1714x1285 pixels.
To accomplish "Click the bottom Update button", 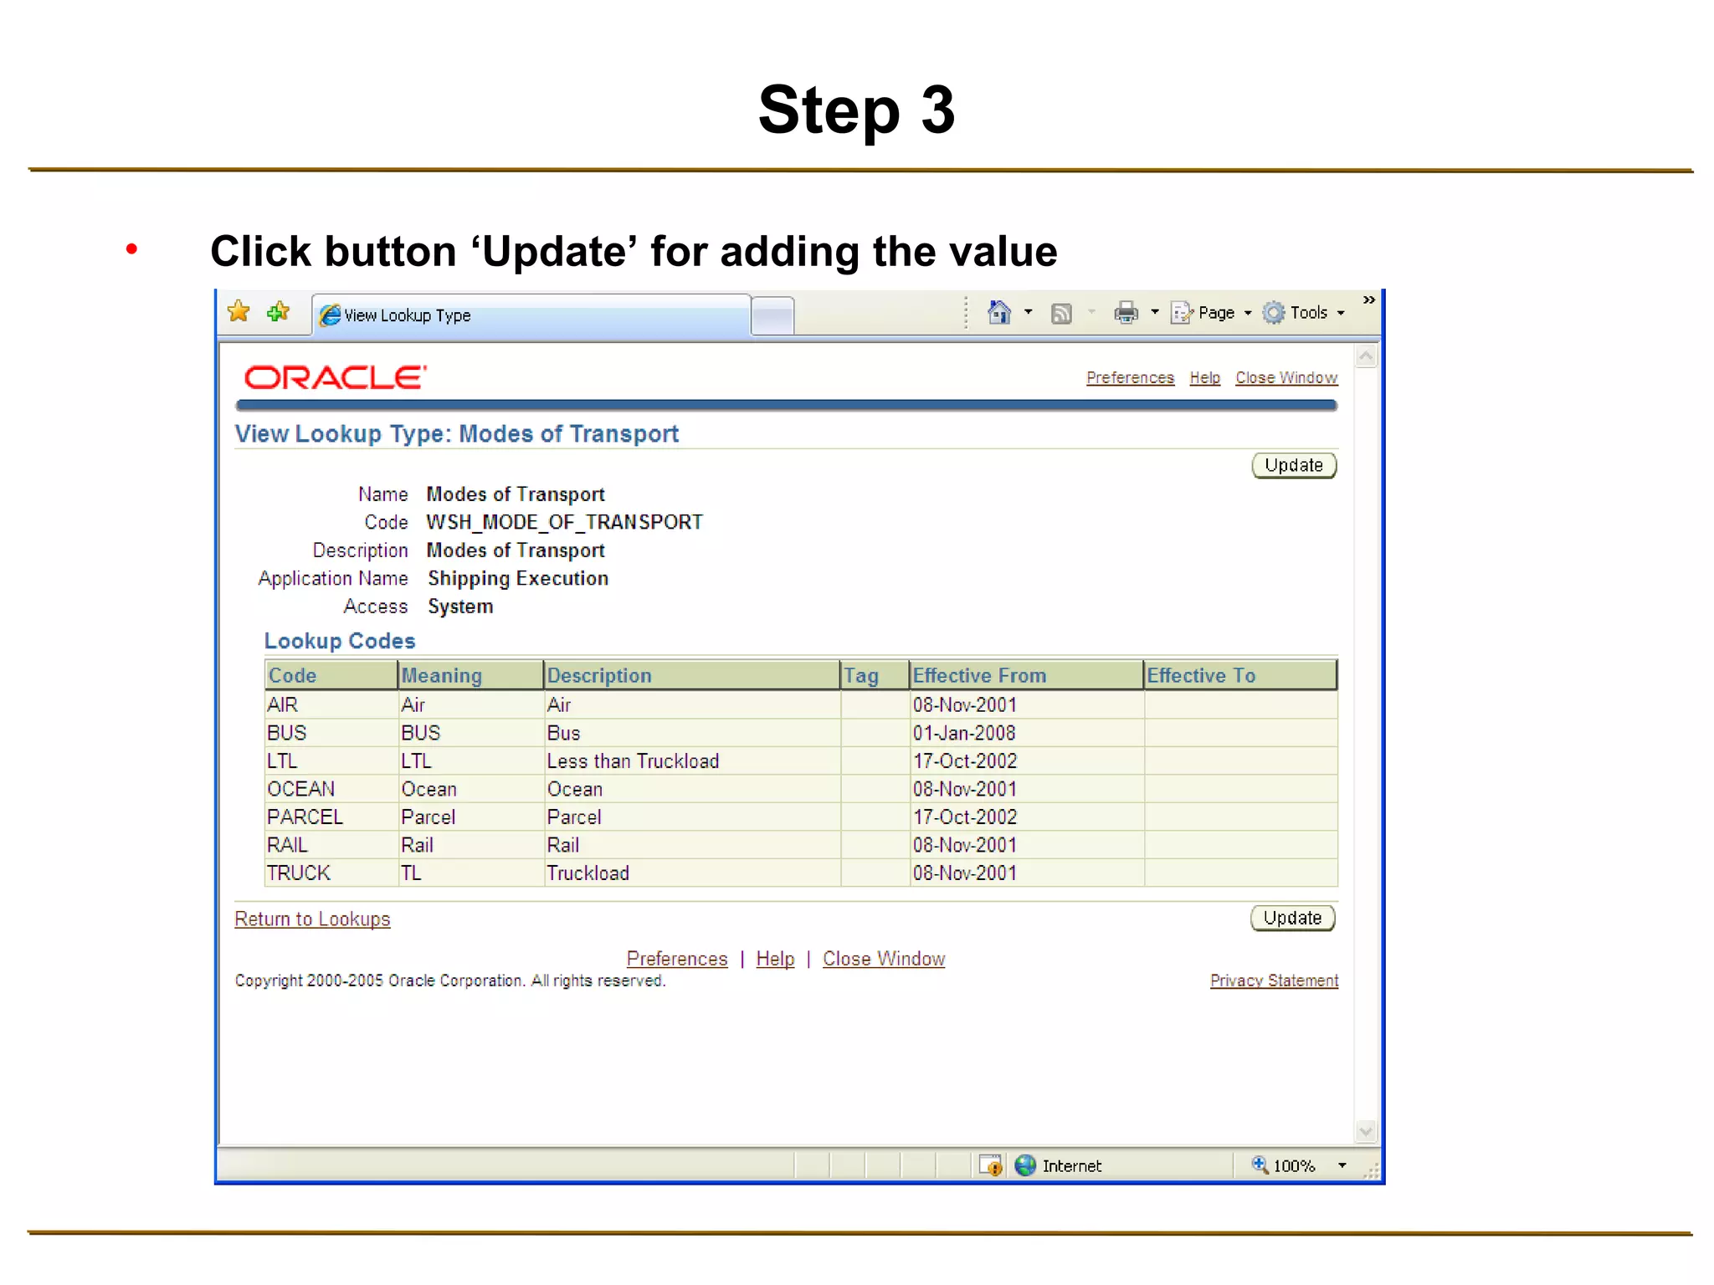I will (x=1292, y=919).
